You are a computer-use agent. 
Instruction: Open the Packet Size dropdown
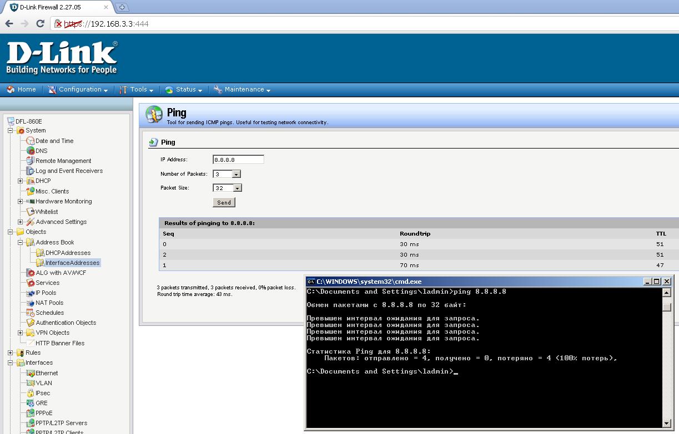click(237, 188)
